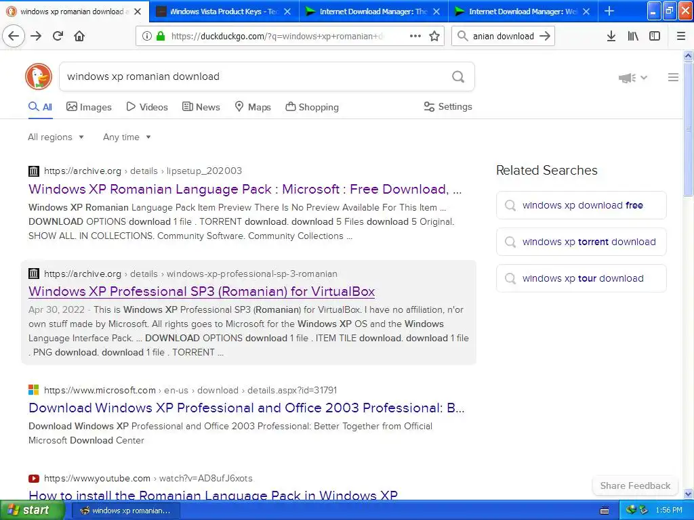The width and height of the screenshot is (694, 520).
Task: Click taskbar item windows xp romanian
Action: [125, 511]
